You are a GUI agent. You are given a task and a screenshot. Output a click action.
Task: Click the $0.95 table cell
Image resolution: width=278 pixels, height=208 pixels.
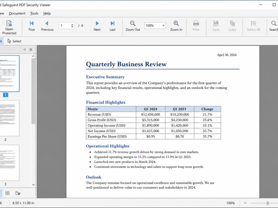coord(150,137)
